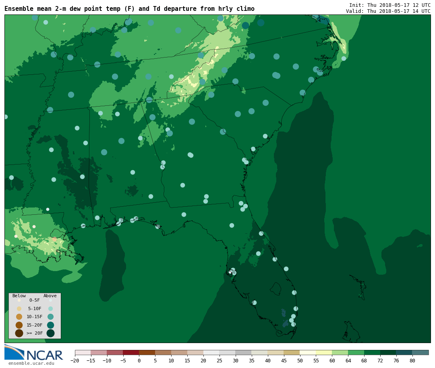
Task: Click the Above 15-20F dark teal legend circle
Action: tap(50, 325)
